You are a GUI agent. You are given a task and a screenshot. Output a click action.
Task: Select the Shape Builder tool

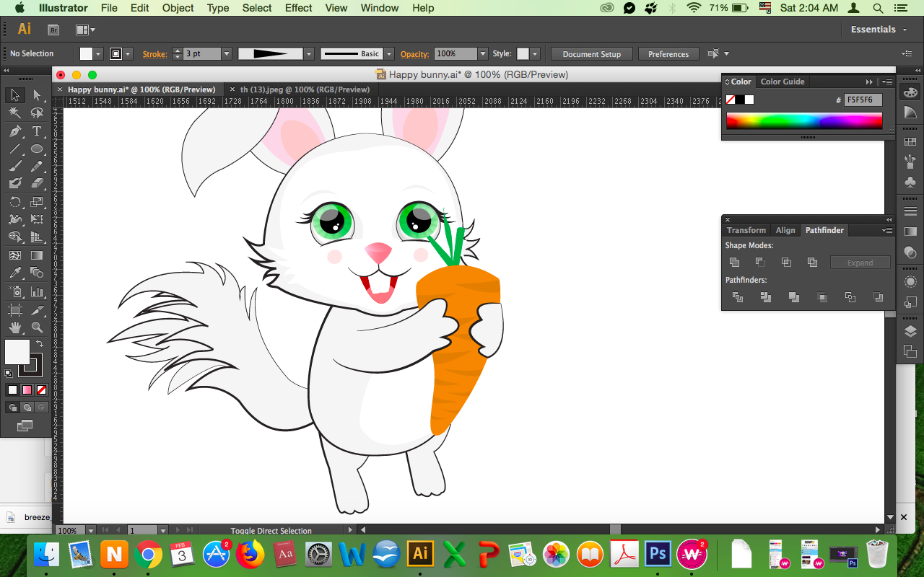click(x=14, y=237)
